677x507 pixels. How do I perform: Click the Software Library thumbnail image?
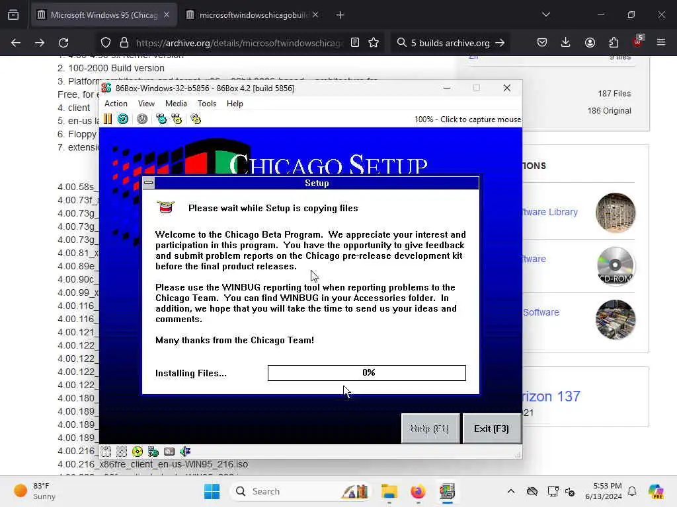616,213
